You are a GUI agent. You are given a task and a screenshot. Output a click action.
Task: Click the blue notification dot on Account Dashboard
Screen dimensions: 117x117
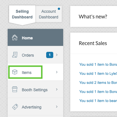coord(59,9)
